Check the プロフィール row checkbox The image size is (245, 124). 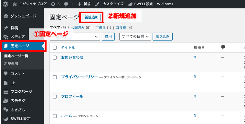click(x=55, y=97)
